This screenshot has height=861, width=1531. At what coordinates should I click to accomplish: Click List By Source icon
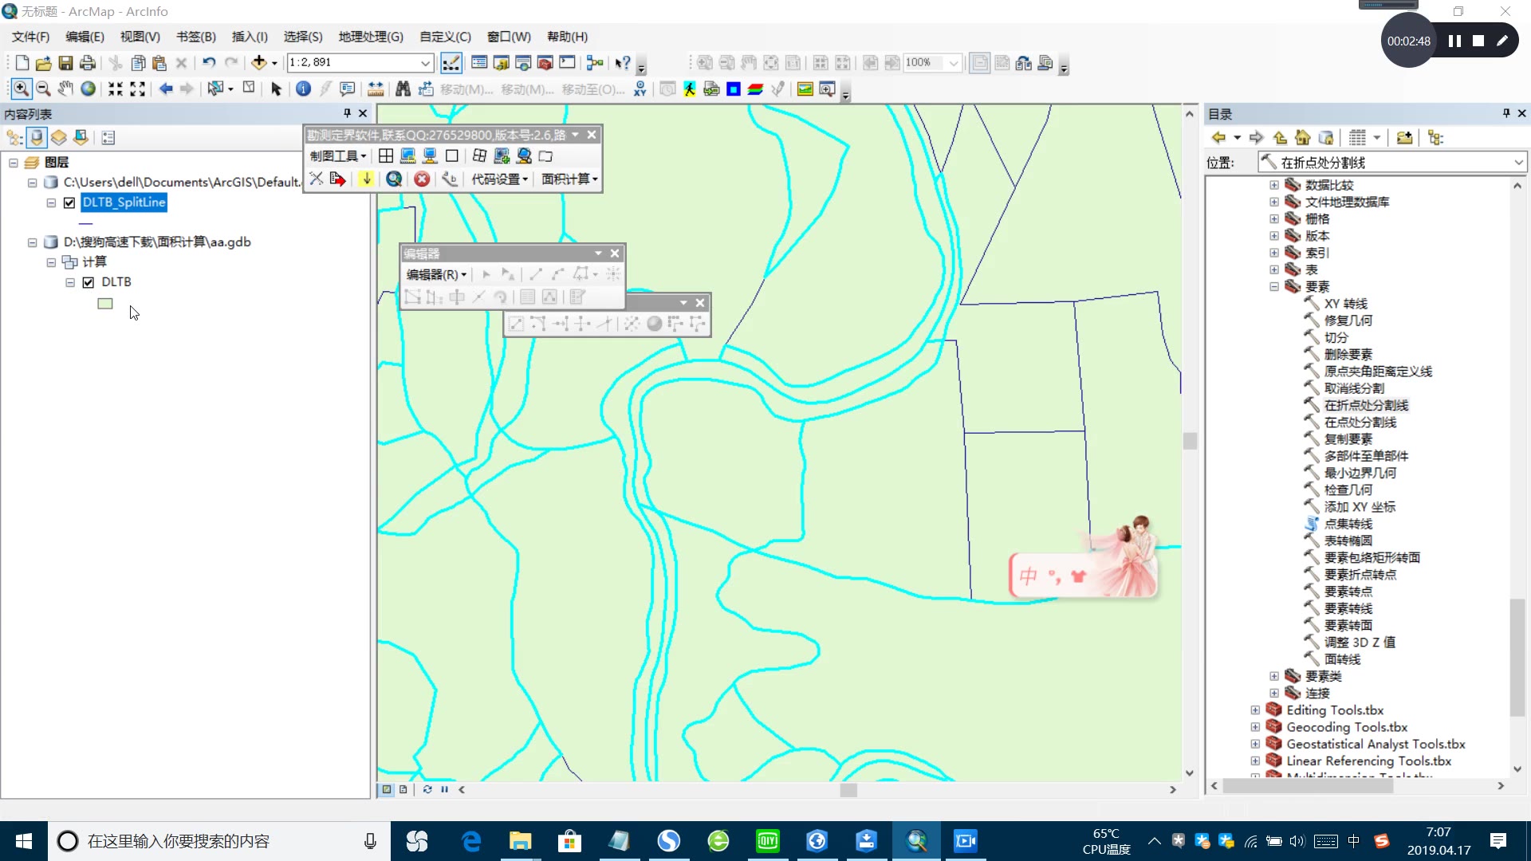click(37, 137)
